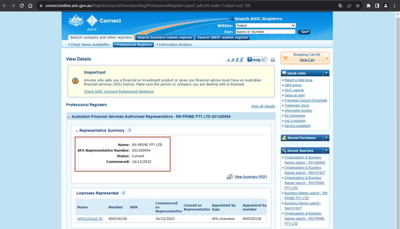Click the Commenced as Representative column header

pos(167,207)
